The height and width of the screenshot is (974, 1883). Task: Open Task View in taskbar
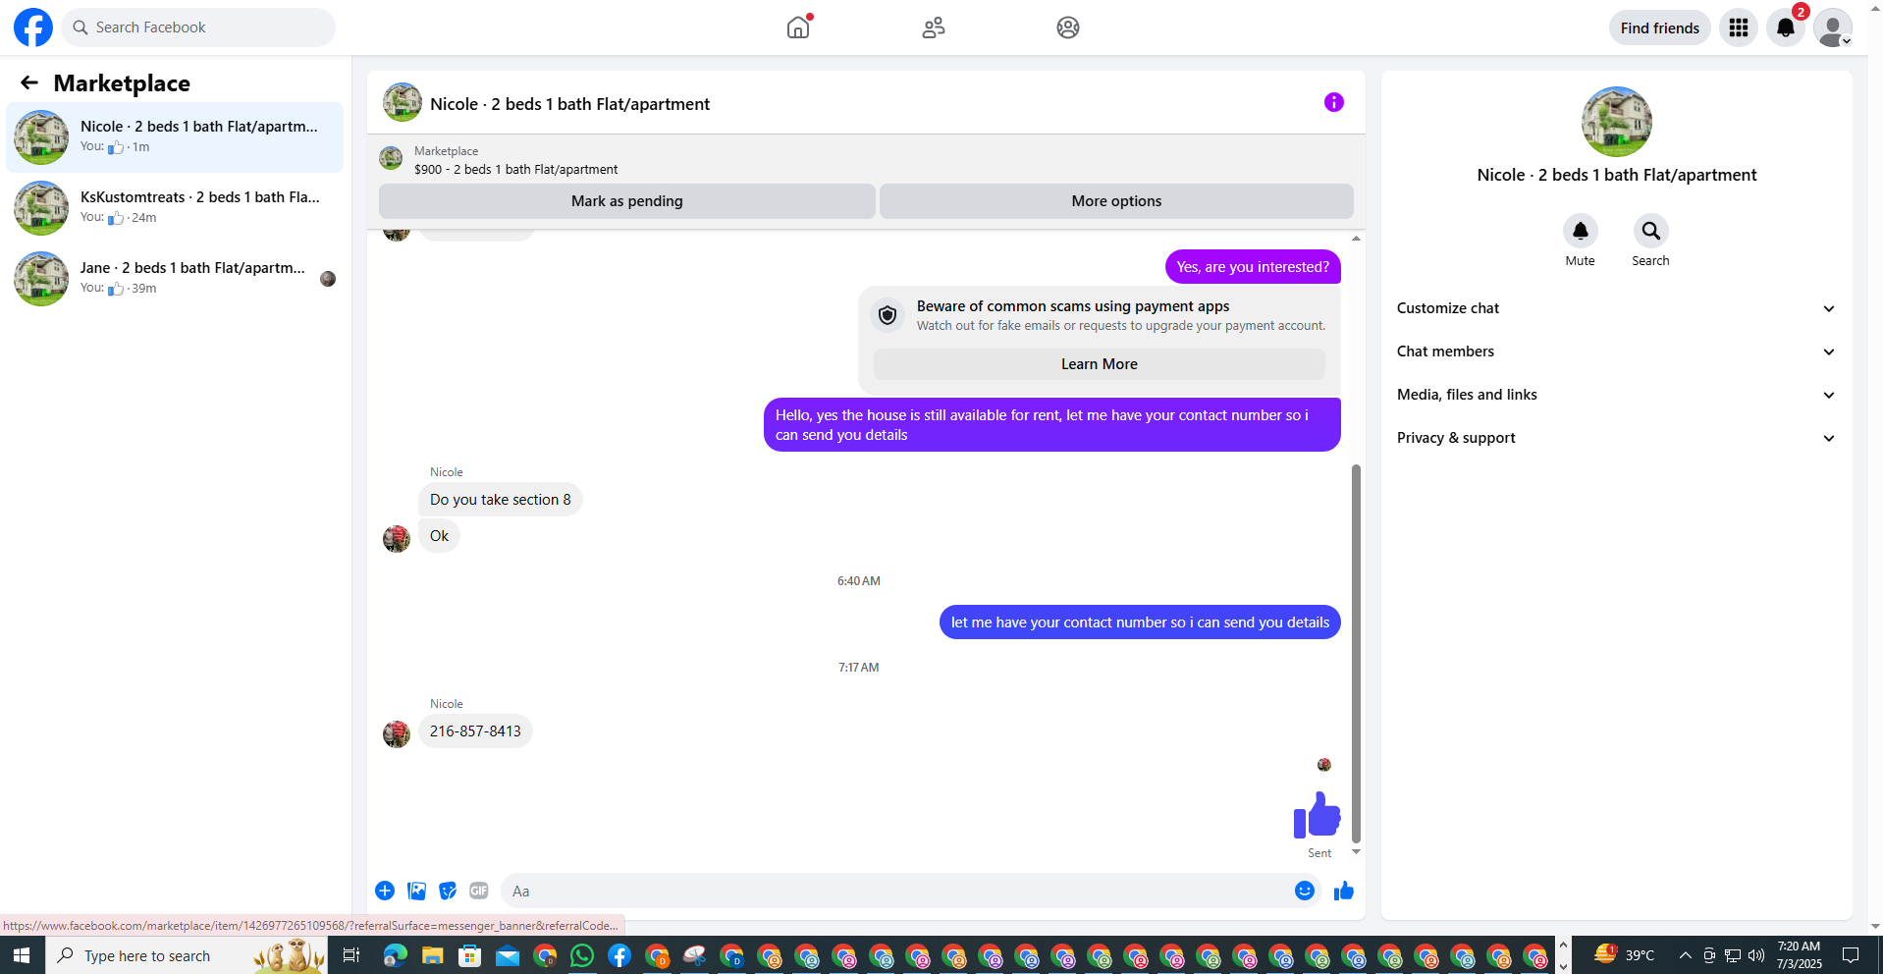pos(350,955)
